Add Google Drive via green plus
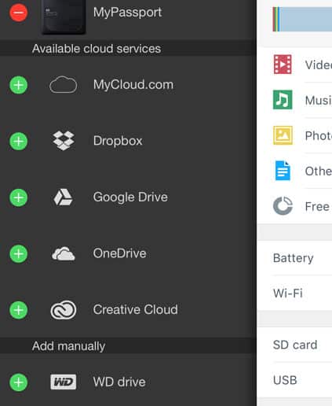 [18, 197]
